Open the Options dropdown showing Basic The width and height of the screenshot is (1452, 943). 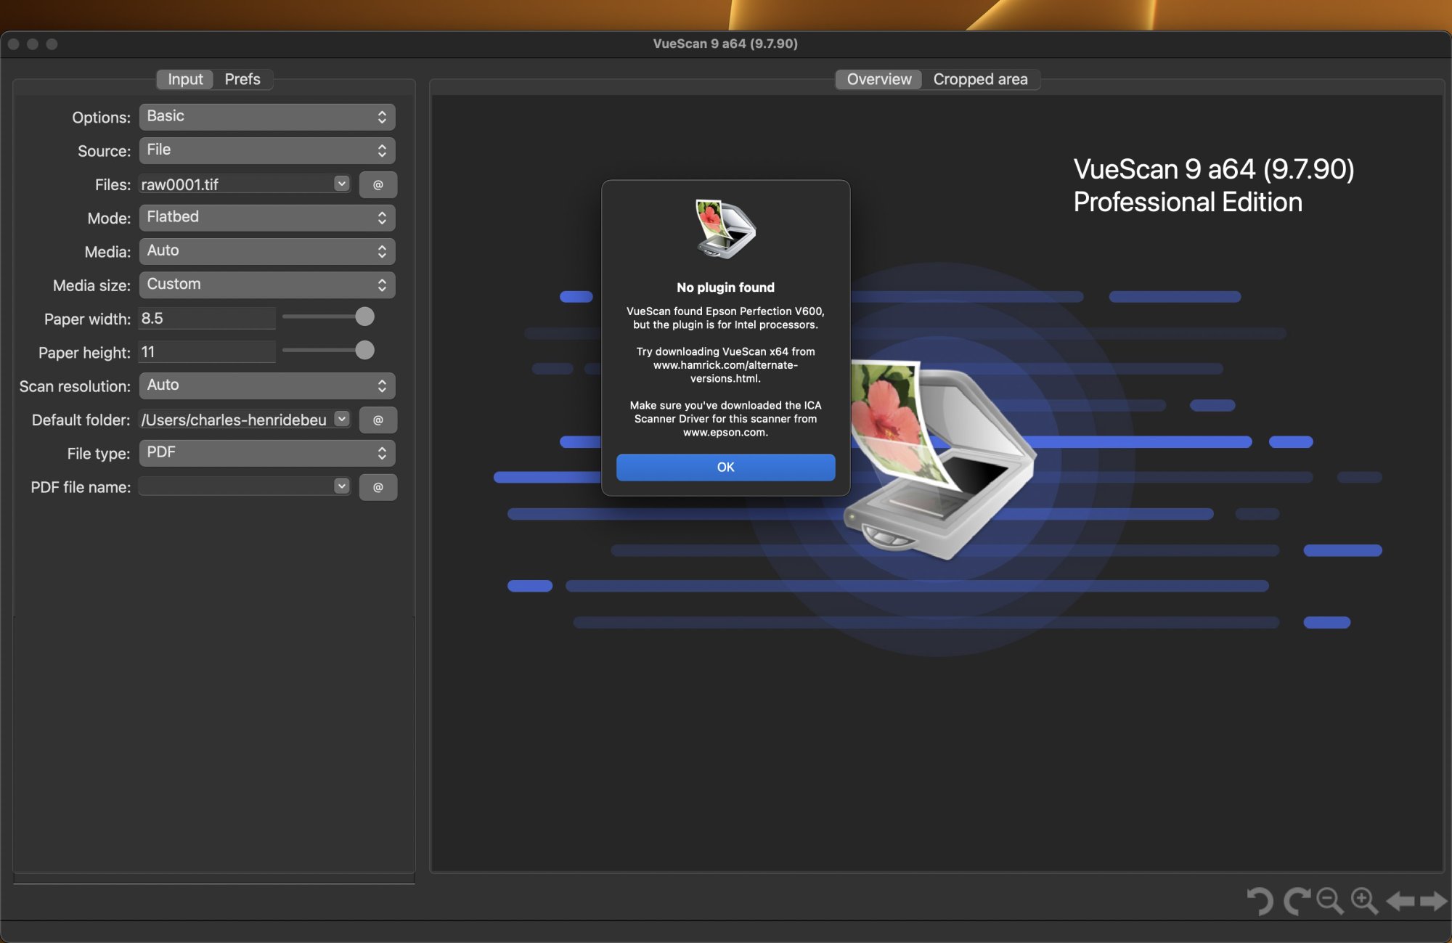(266, 117)
